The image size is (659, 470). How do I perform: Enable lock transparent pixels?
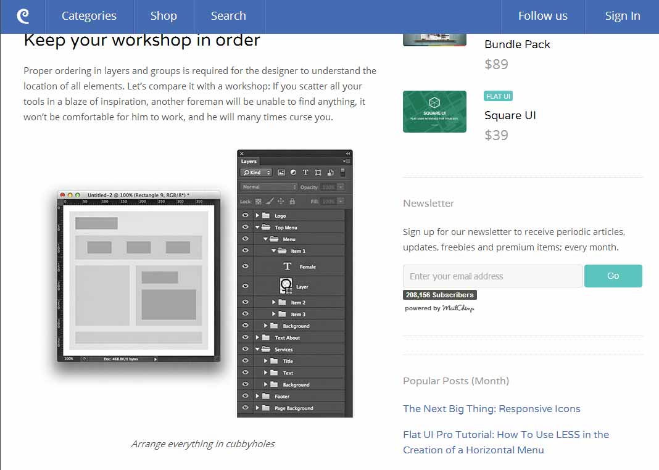pyautogui.click(x=259, y=202)
